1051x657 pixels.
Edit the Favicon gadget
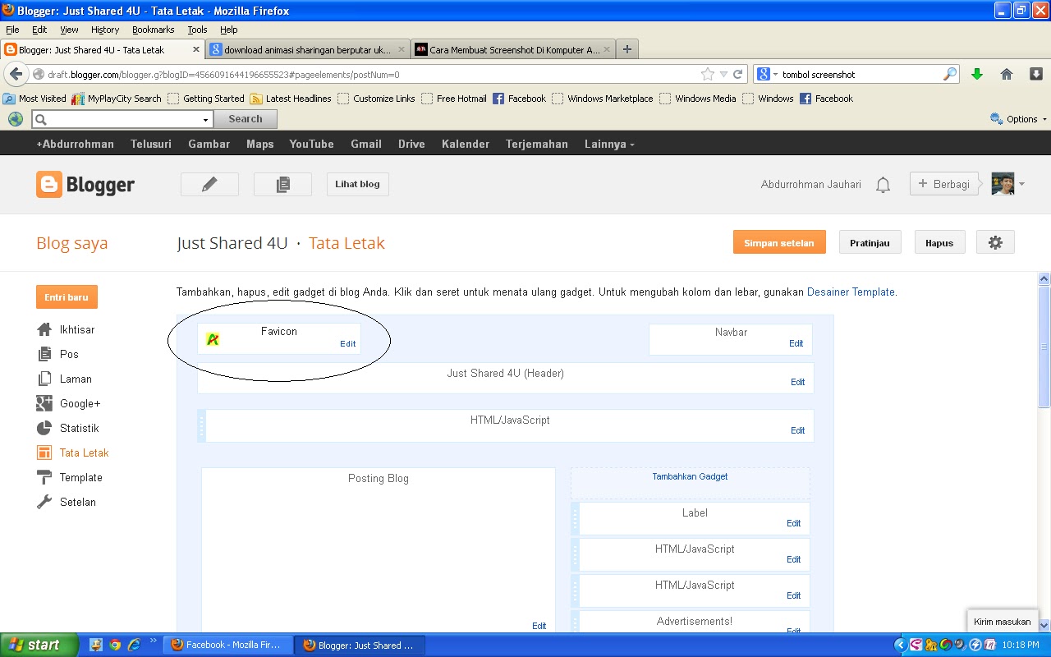click(x=348, y=344)
